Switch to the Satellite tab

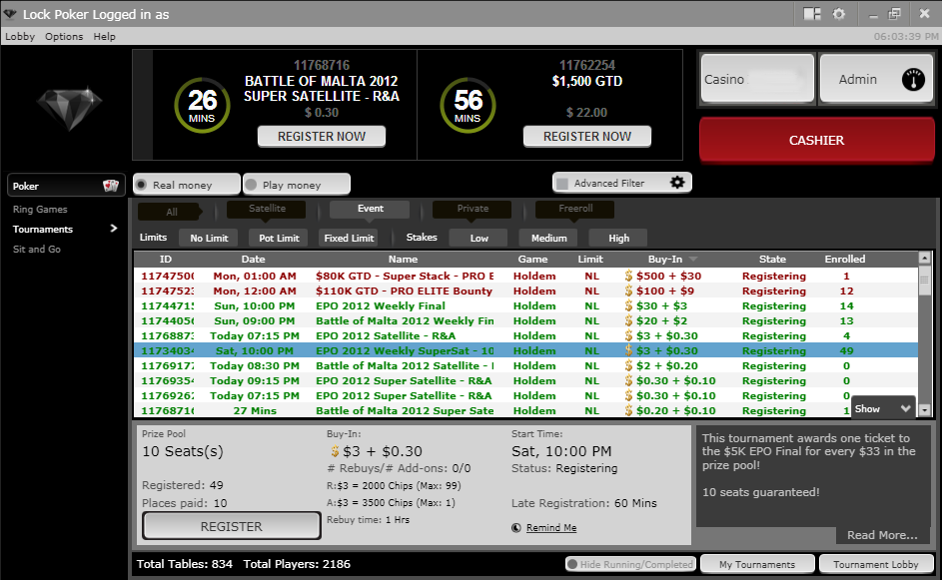(x=267, y=209)
